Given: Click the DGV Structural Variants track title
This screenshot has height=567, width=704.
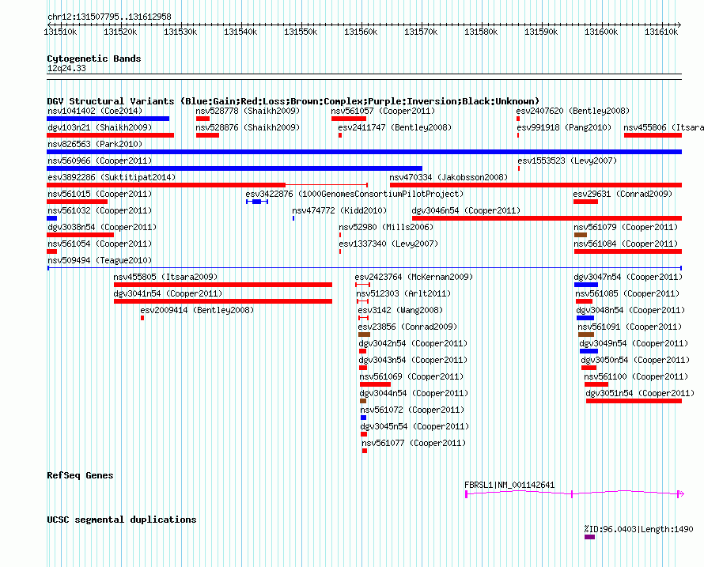Looking at the screenshot, I should pyautogui.click(x=293, y=101).
